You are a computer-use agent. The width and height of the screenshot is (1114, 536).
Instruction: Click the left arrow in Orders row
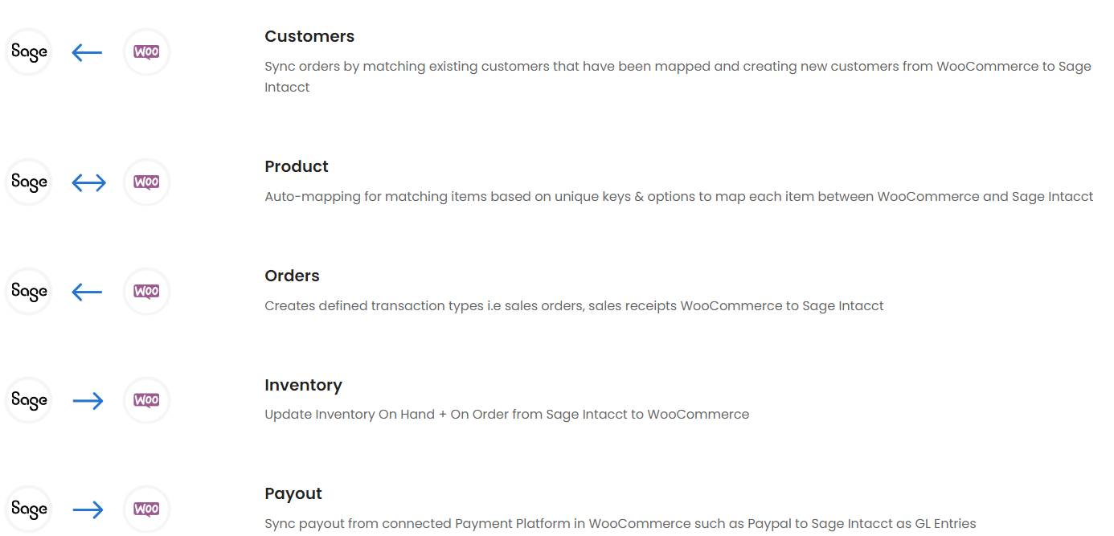(88, 292)
